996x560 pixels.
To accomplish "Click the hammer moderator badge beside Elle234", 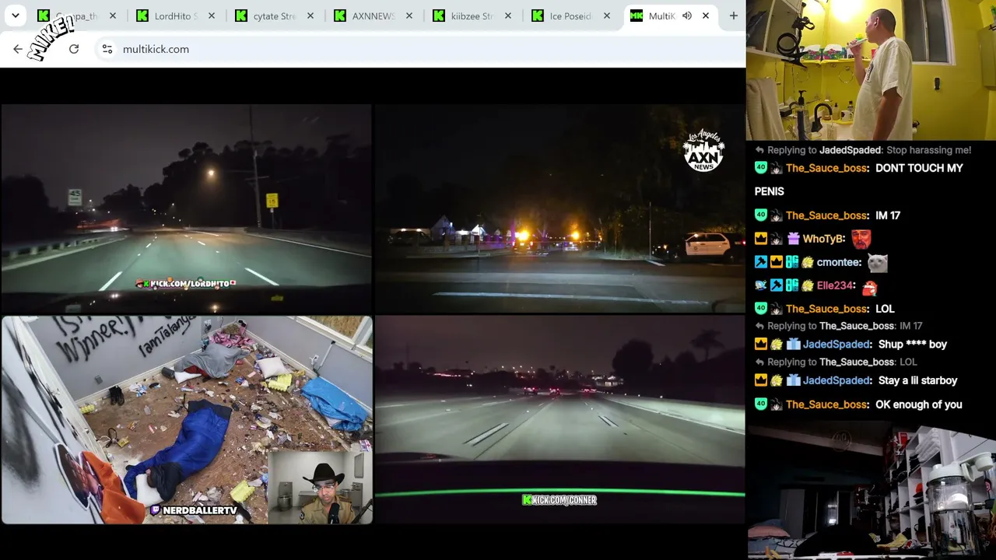I will point(777,285).
